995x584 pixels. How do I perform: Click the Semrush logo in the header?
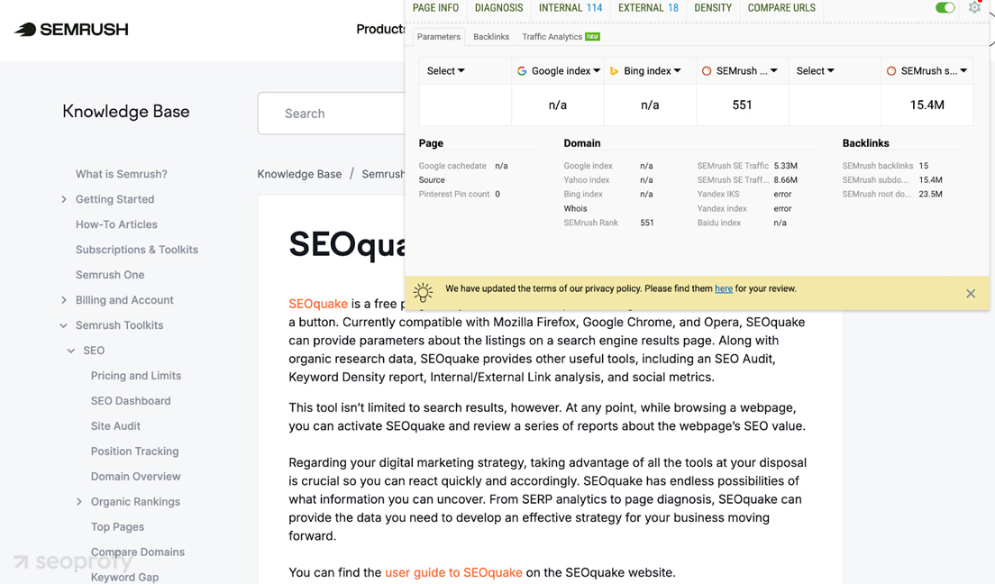pyautogui.click(x=70, y=29)
